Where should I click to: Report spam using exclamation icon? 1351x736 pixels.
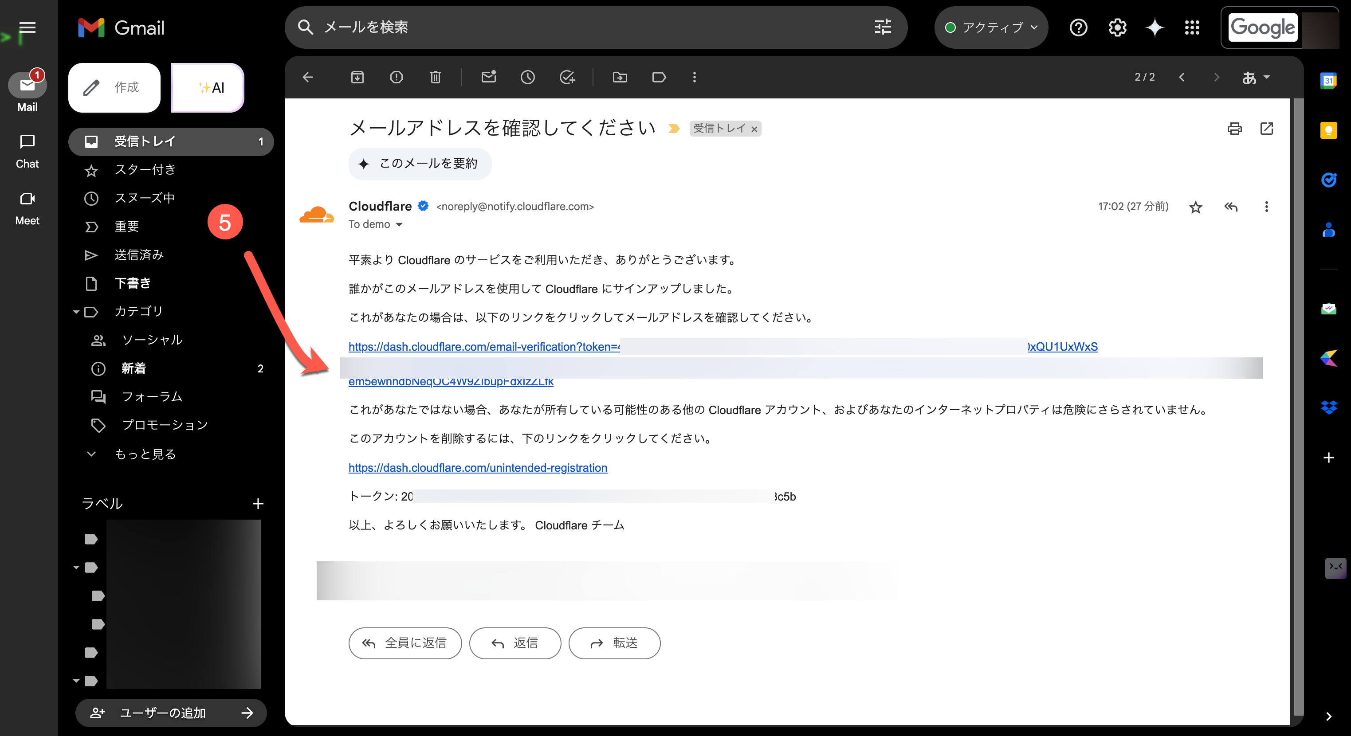pyautogui.click(x=396, y=78)
